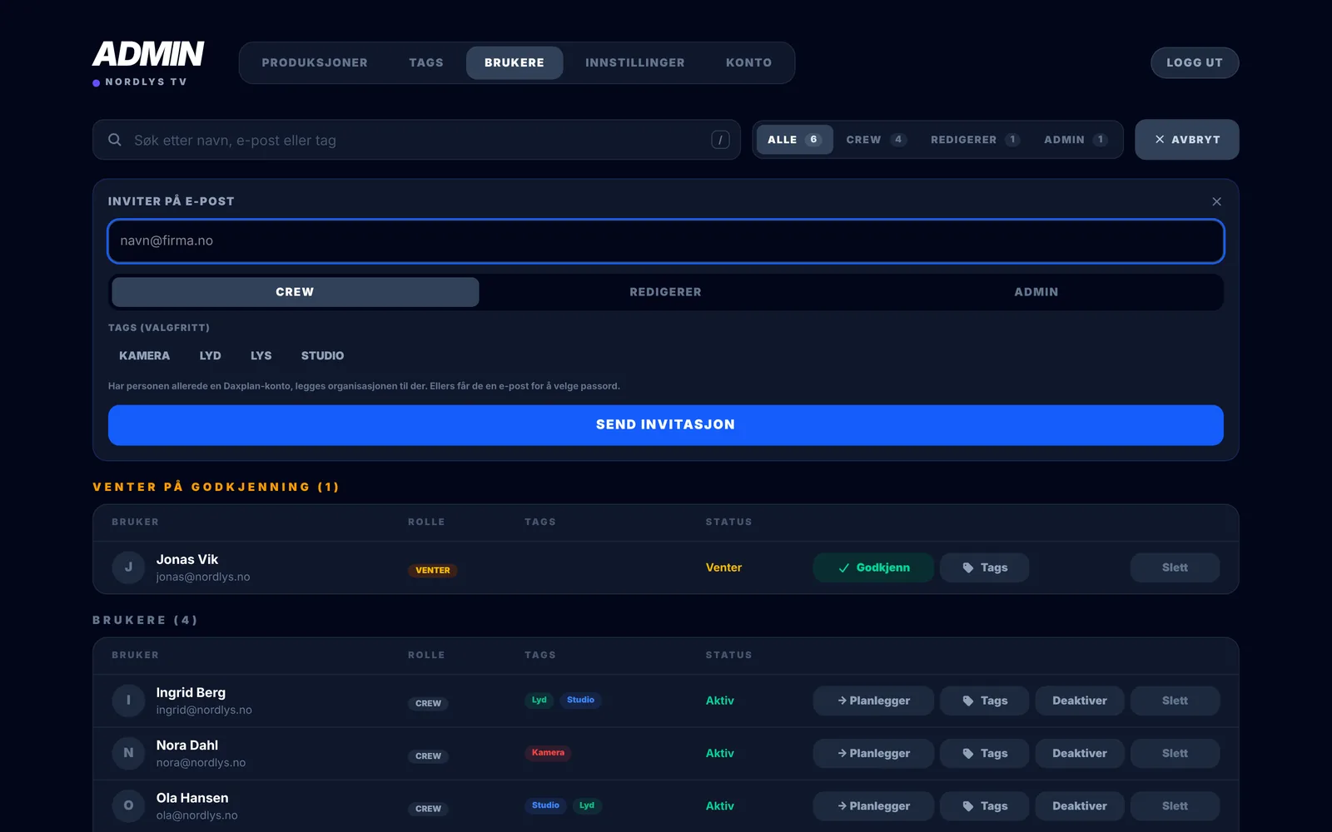The image size is (1332, 832).
Task: Switch to the Tags tab
Action: 426,62
